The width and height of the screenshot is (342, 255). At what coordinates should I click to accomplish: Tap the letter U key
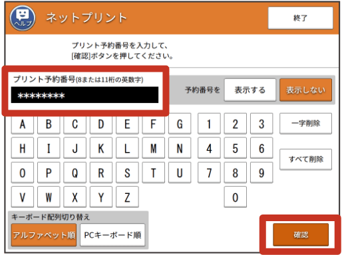180,173
